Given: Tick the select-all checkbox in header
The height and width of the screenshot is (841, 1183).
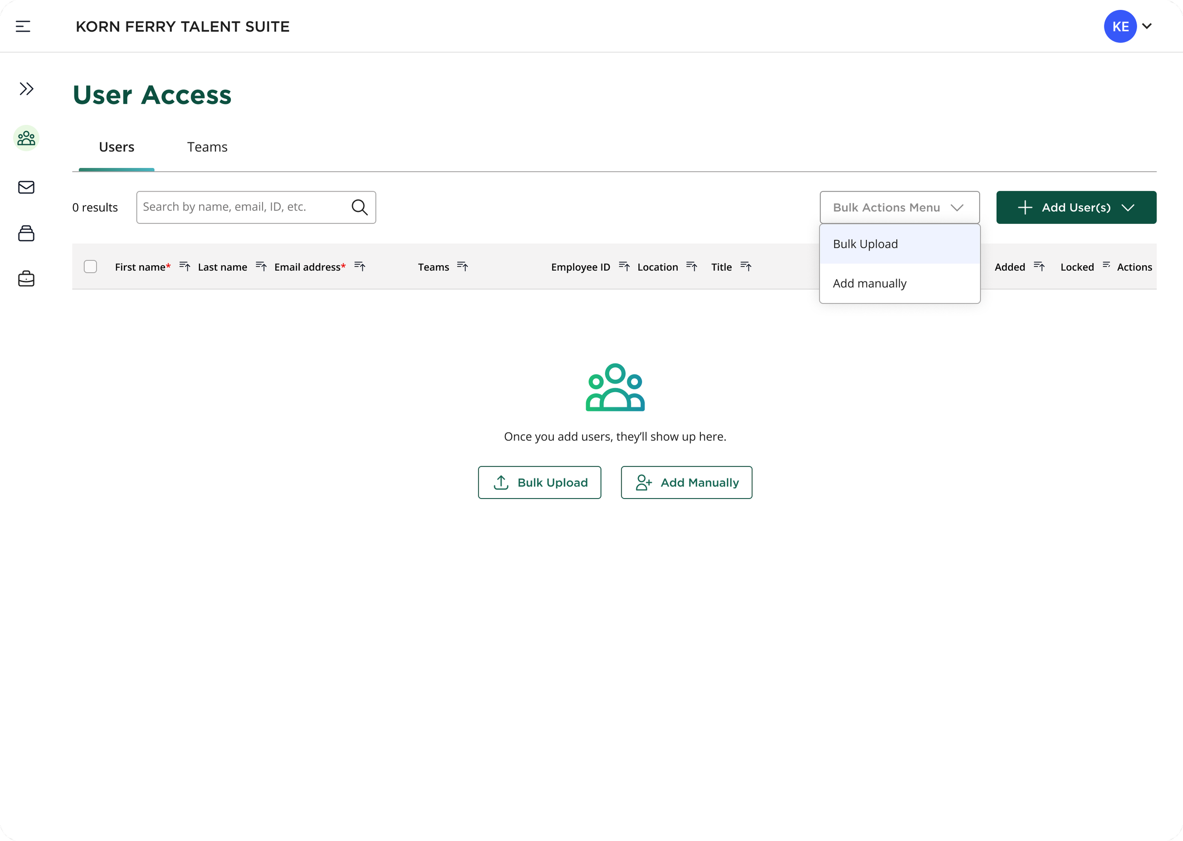Looking at the screenshot, I should pyautogui.click(x=91, y=267).
